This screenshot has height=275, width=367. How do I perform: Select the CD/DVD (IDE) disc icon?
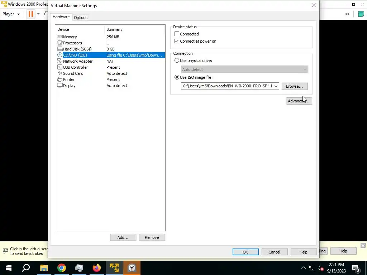click(x=60, y=55)
